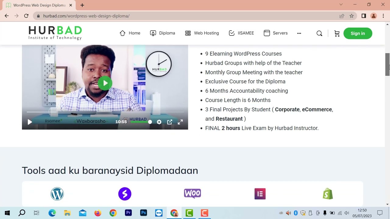Open Adobe Premiere Pro from taskbar
Screen dimensions: 390x219
tap(128, 213)
